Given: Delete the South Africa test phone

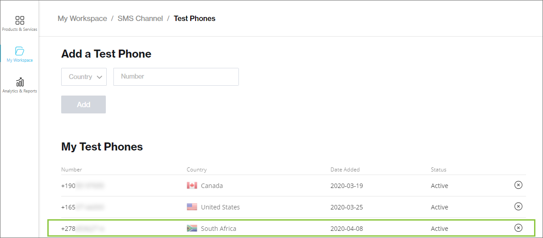Looking at the screenshot, I should [x=518, y=228].
